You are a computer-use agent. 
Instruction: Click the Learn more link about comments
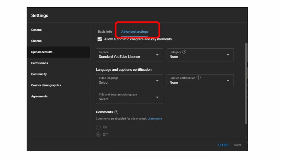(x=154, y=119)
